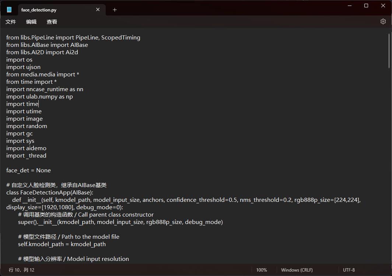Add a new tab with plus icon
The image size is (392, 276).
[x=115, y=10]
